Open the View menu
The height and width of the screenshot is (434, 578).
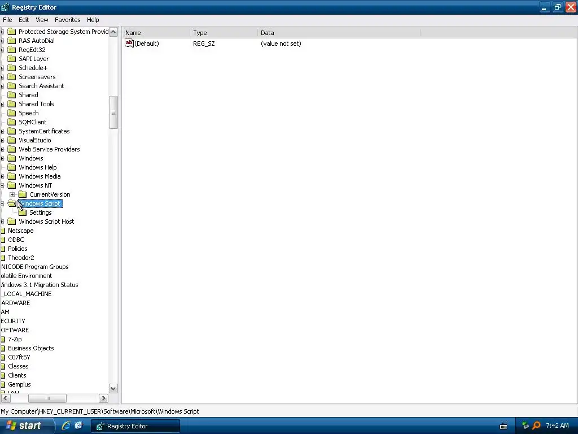coord(42,20)
